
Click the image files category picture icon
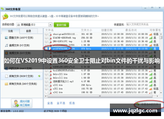7,38
